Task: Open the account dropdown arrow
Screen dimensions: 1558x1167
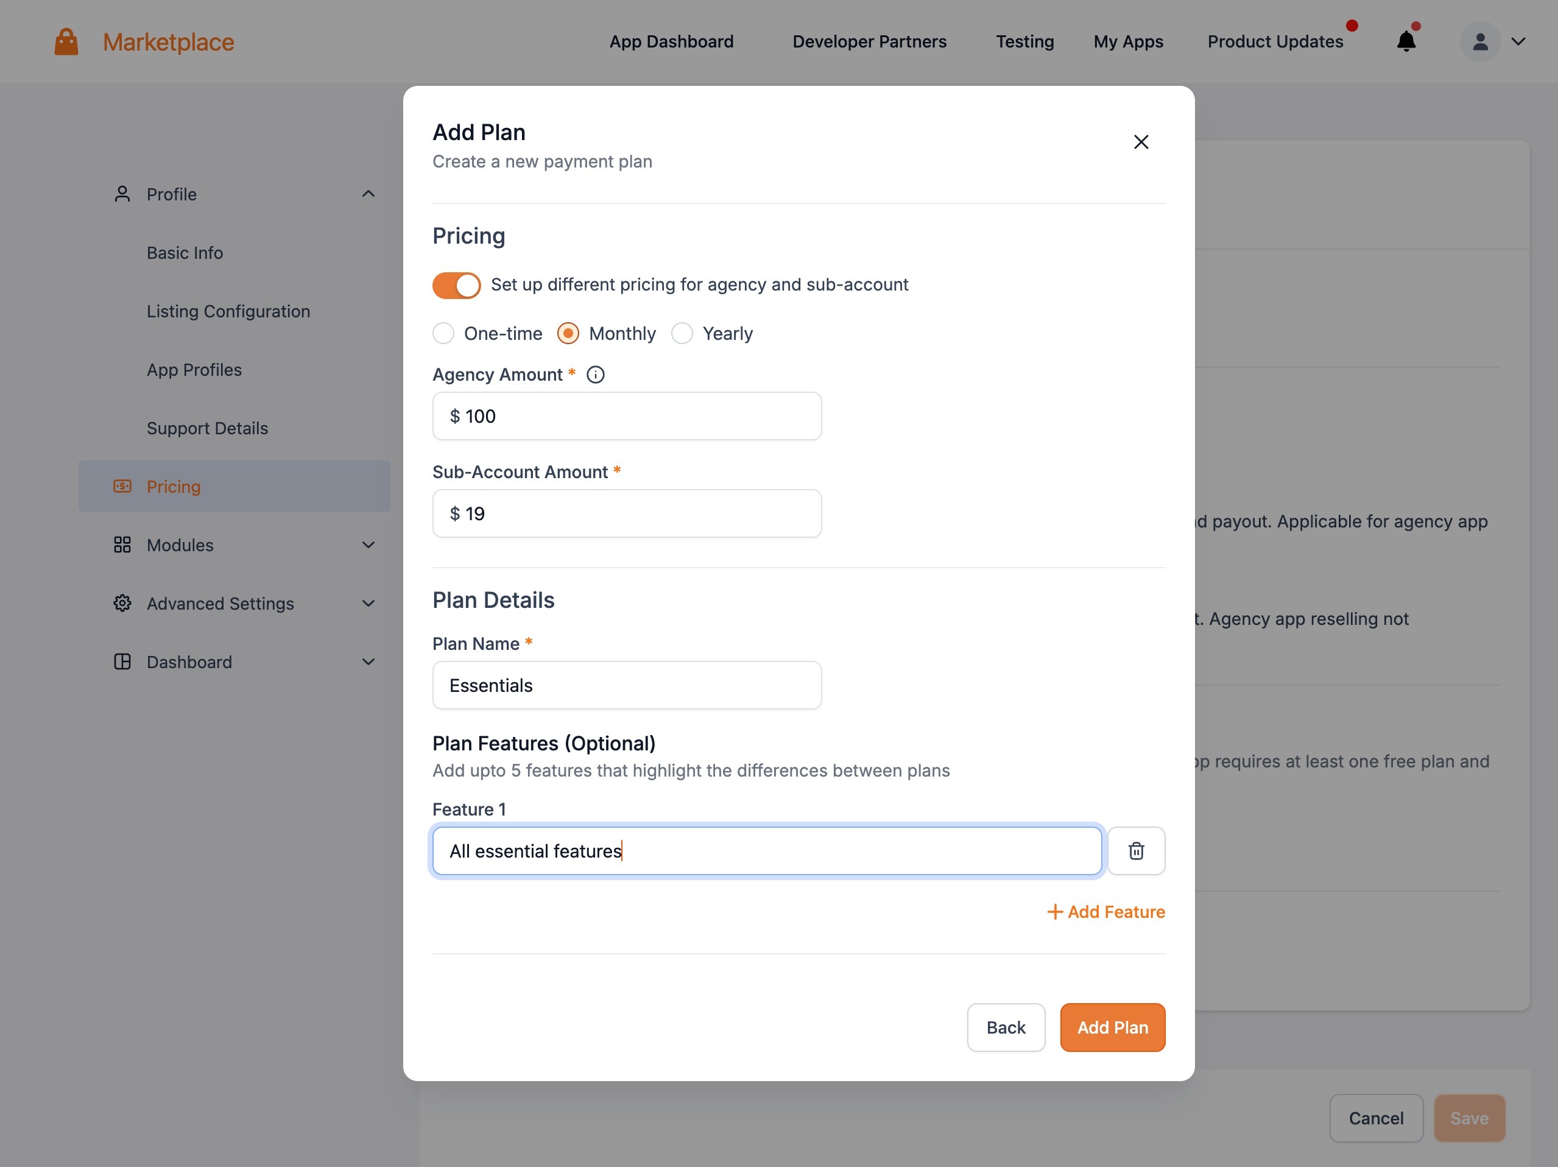Action: [1518, 42]
